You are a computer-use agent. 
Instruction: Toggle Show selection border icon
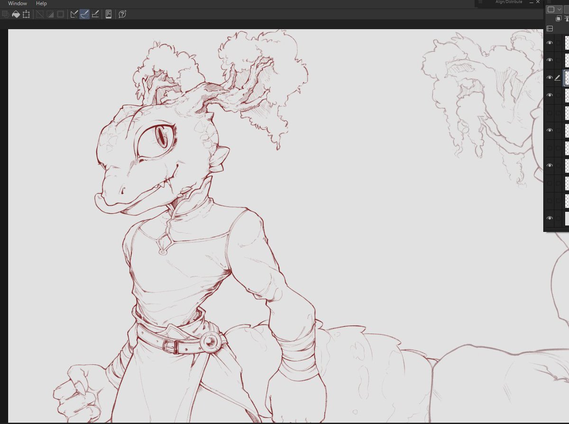60,14
